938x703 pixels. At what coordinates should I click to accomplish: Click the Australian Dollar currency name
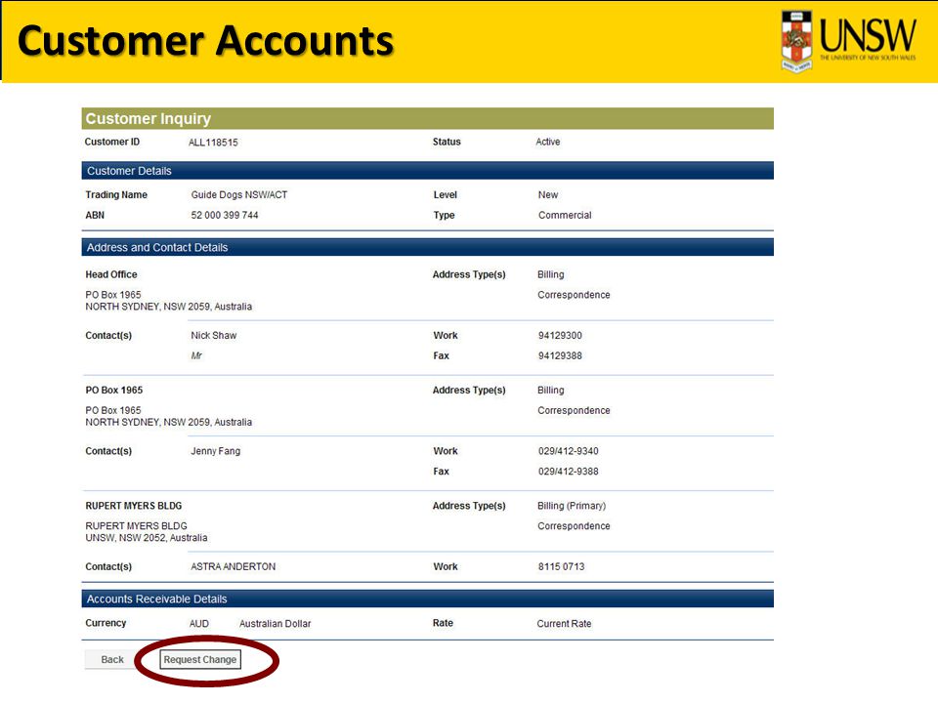click(x=276, y=624)
